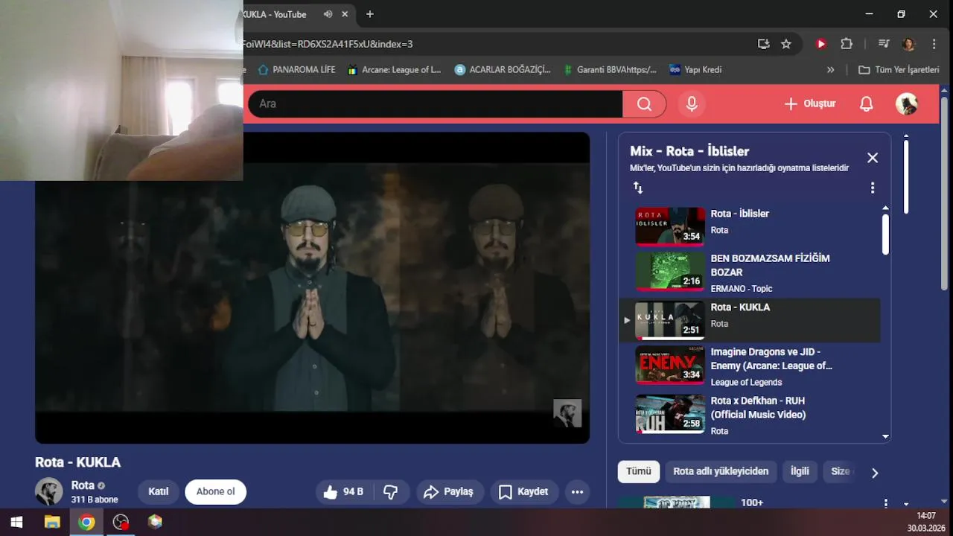
Task: Click red YouTube extension icon in toolbar
Action: (821, 44)
